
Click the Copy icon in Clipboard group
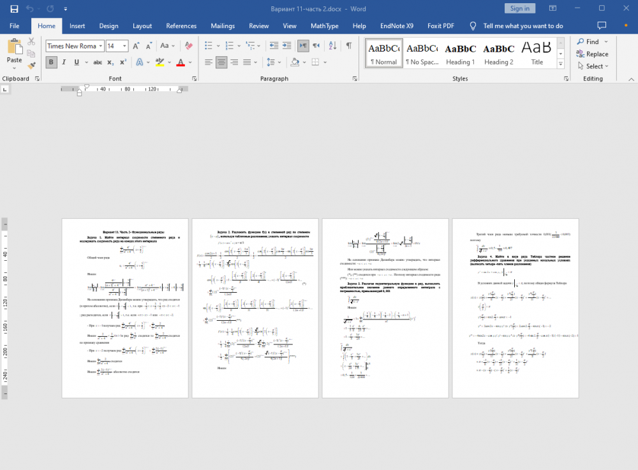point(31,54)
